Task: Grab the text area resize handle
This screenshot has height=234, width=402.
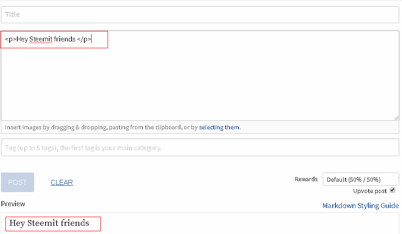Action: point(397,117)
